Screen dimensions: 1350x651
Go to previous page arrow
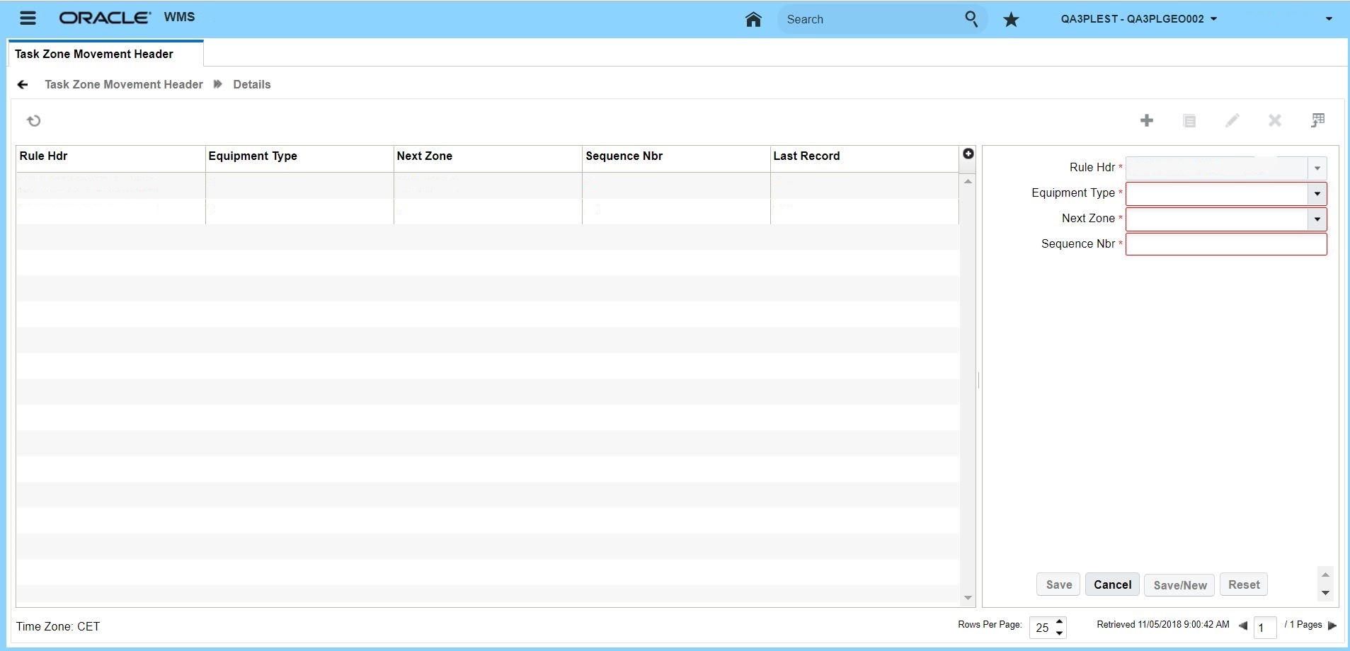(x=1242, y=626)
